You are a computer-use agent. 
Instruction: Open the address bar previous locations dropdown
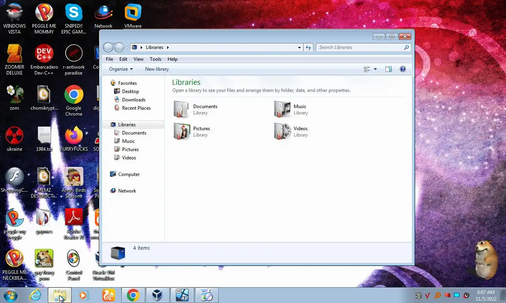[299, 47]
